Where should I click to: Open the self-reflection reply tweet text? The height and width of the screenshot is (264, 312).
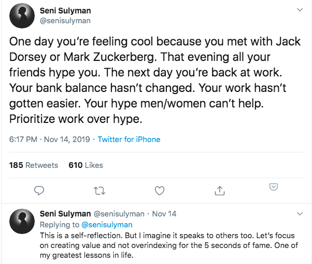pyautogui.click(x=166, y=245)
